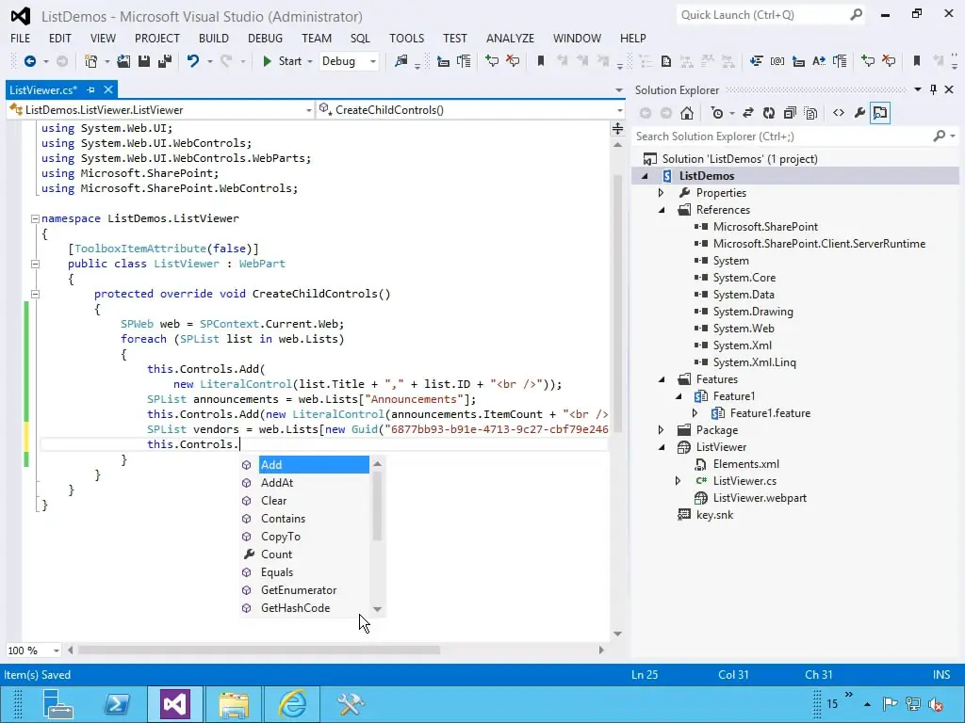Expand the Properties node in Solution Explorer

point(661,193)
